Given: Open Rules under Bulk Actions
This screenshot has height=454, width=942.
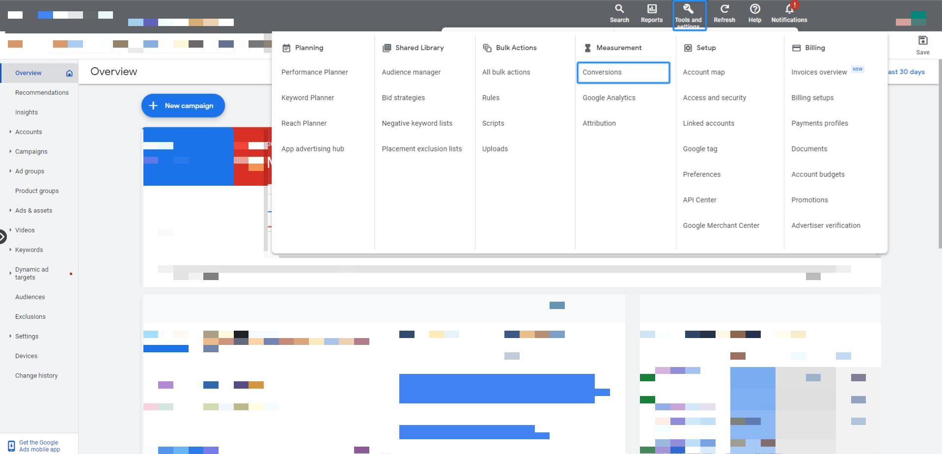Looking at the screenshot, I should click(491, 98).
